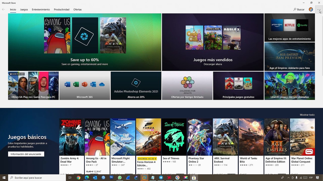
Task: Click the taskbar search field
Action: [x=37, y=178]
